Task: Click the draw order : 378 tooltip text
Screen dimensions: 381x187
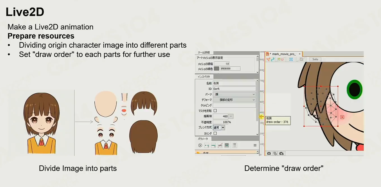Action: pos(277,122)
